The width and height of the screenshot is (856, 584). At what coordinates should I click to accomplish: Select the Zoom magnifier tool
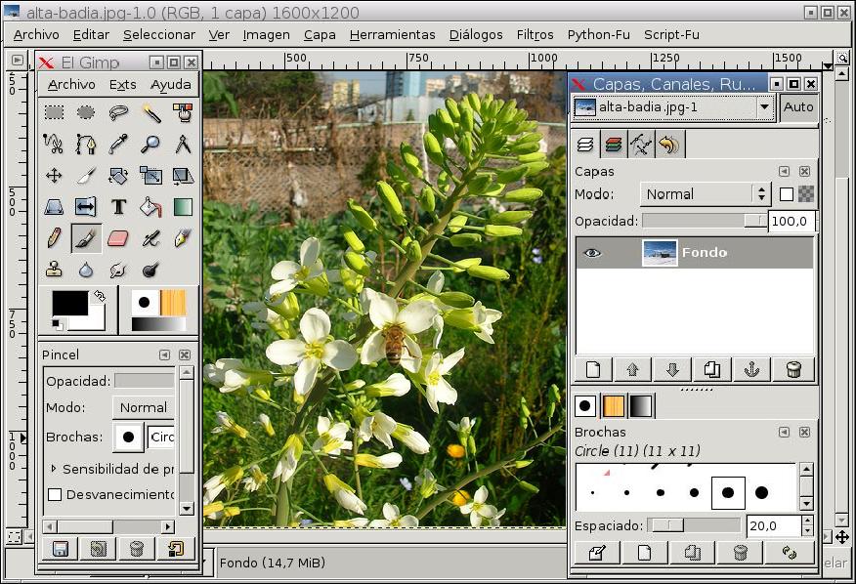150,145
